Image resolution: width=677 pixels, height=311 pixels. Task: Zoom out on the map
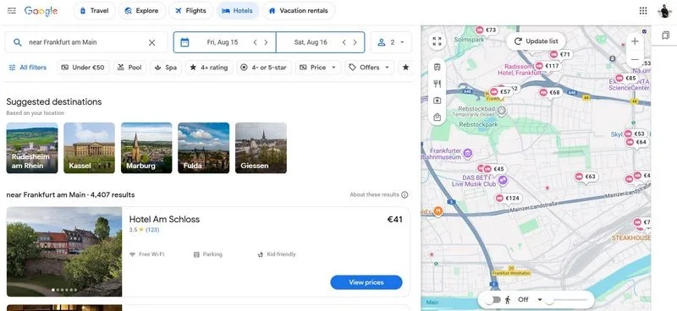click(x=635, y=59)
